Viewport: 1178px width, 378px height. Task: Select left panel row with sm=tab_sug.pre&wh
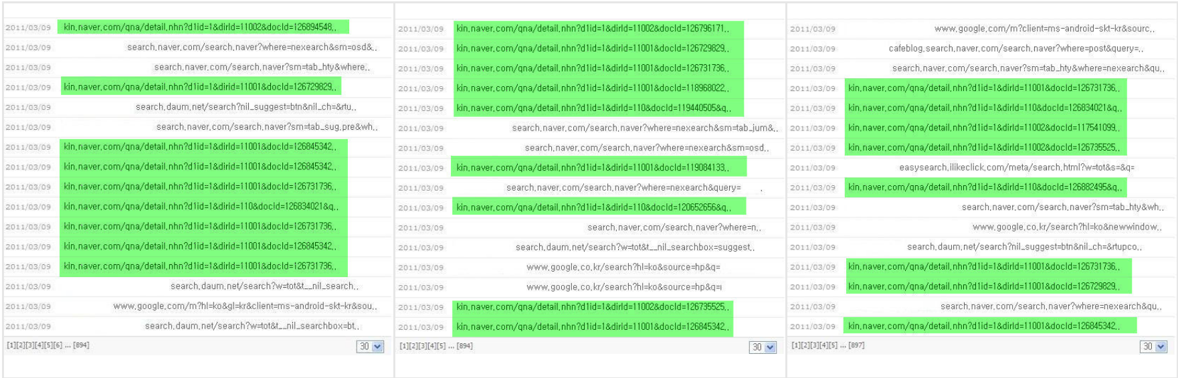click(x=267, y=126)
